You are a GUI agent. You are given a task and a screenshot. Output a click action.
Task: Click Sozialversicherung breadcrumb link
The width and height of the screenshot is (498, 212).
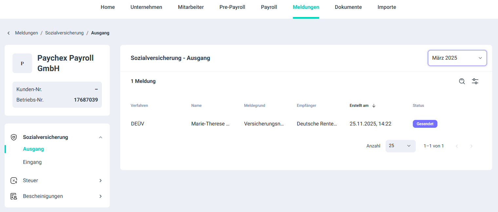click(x=64, y=33)
